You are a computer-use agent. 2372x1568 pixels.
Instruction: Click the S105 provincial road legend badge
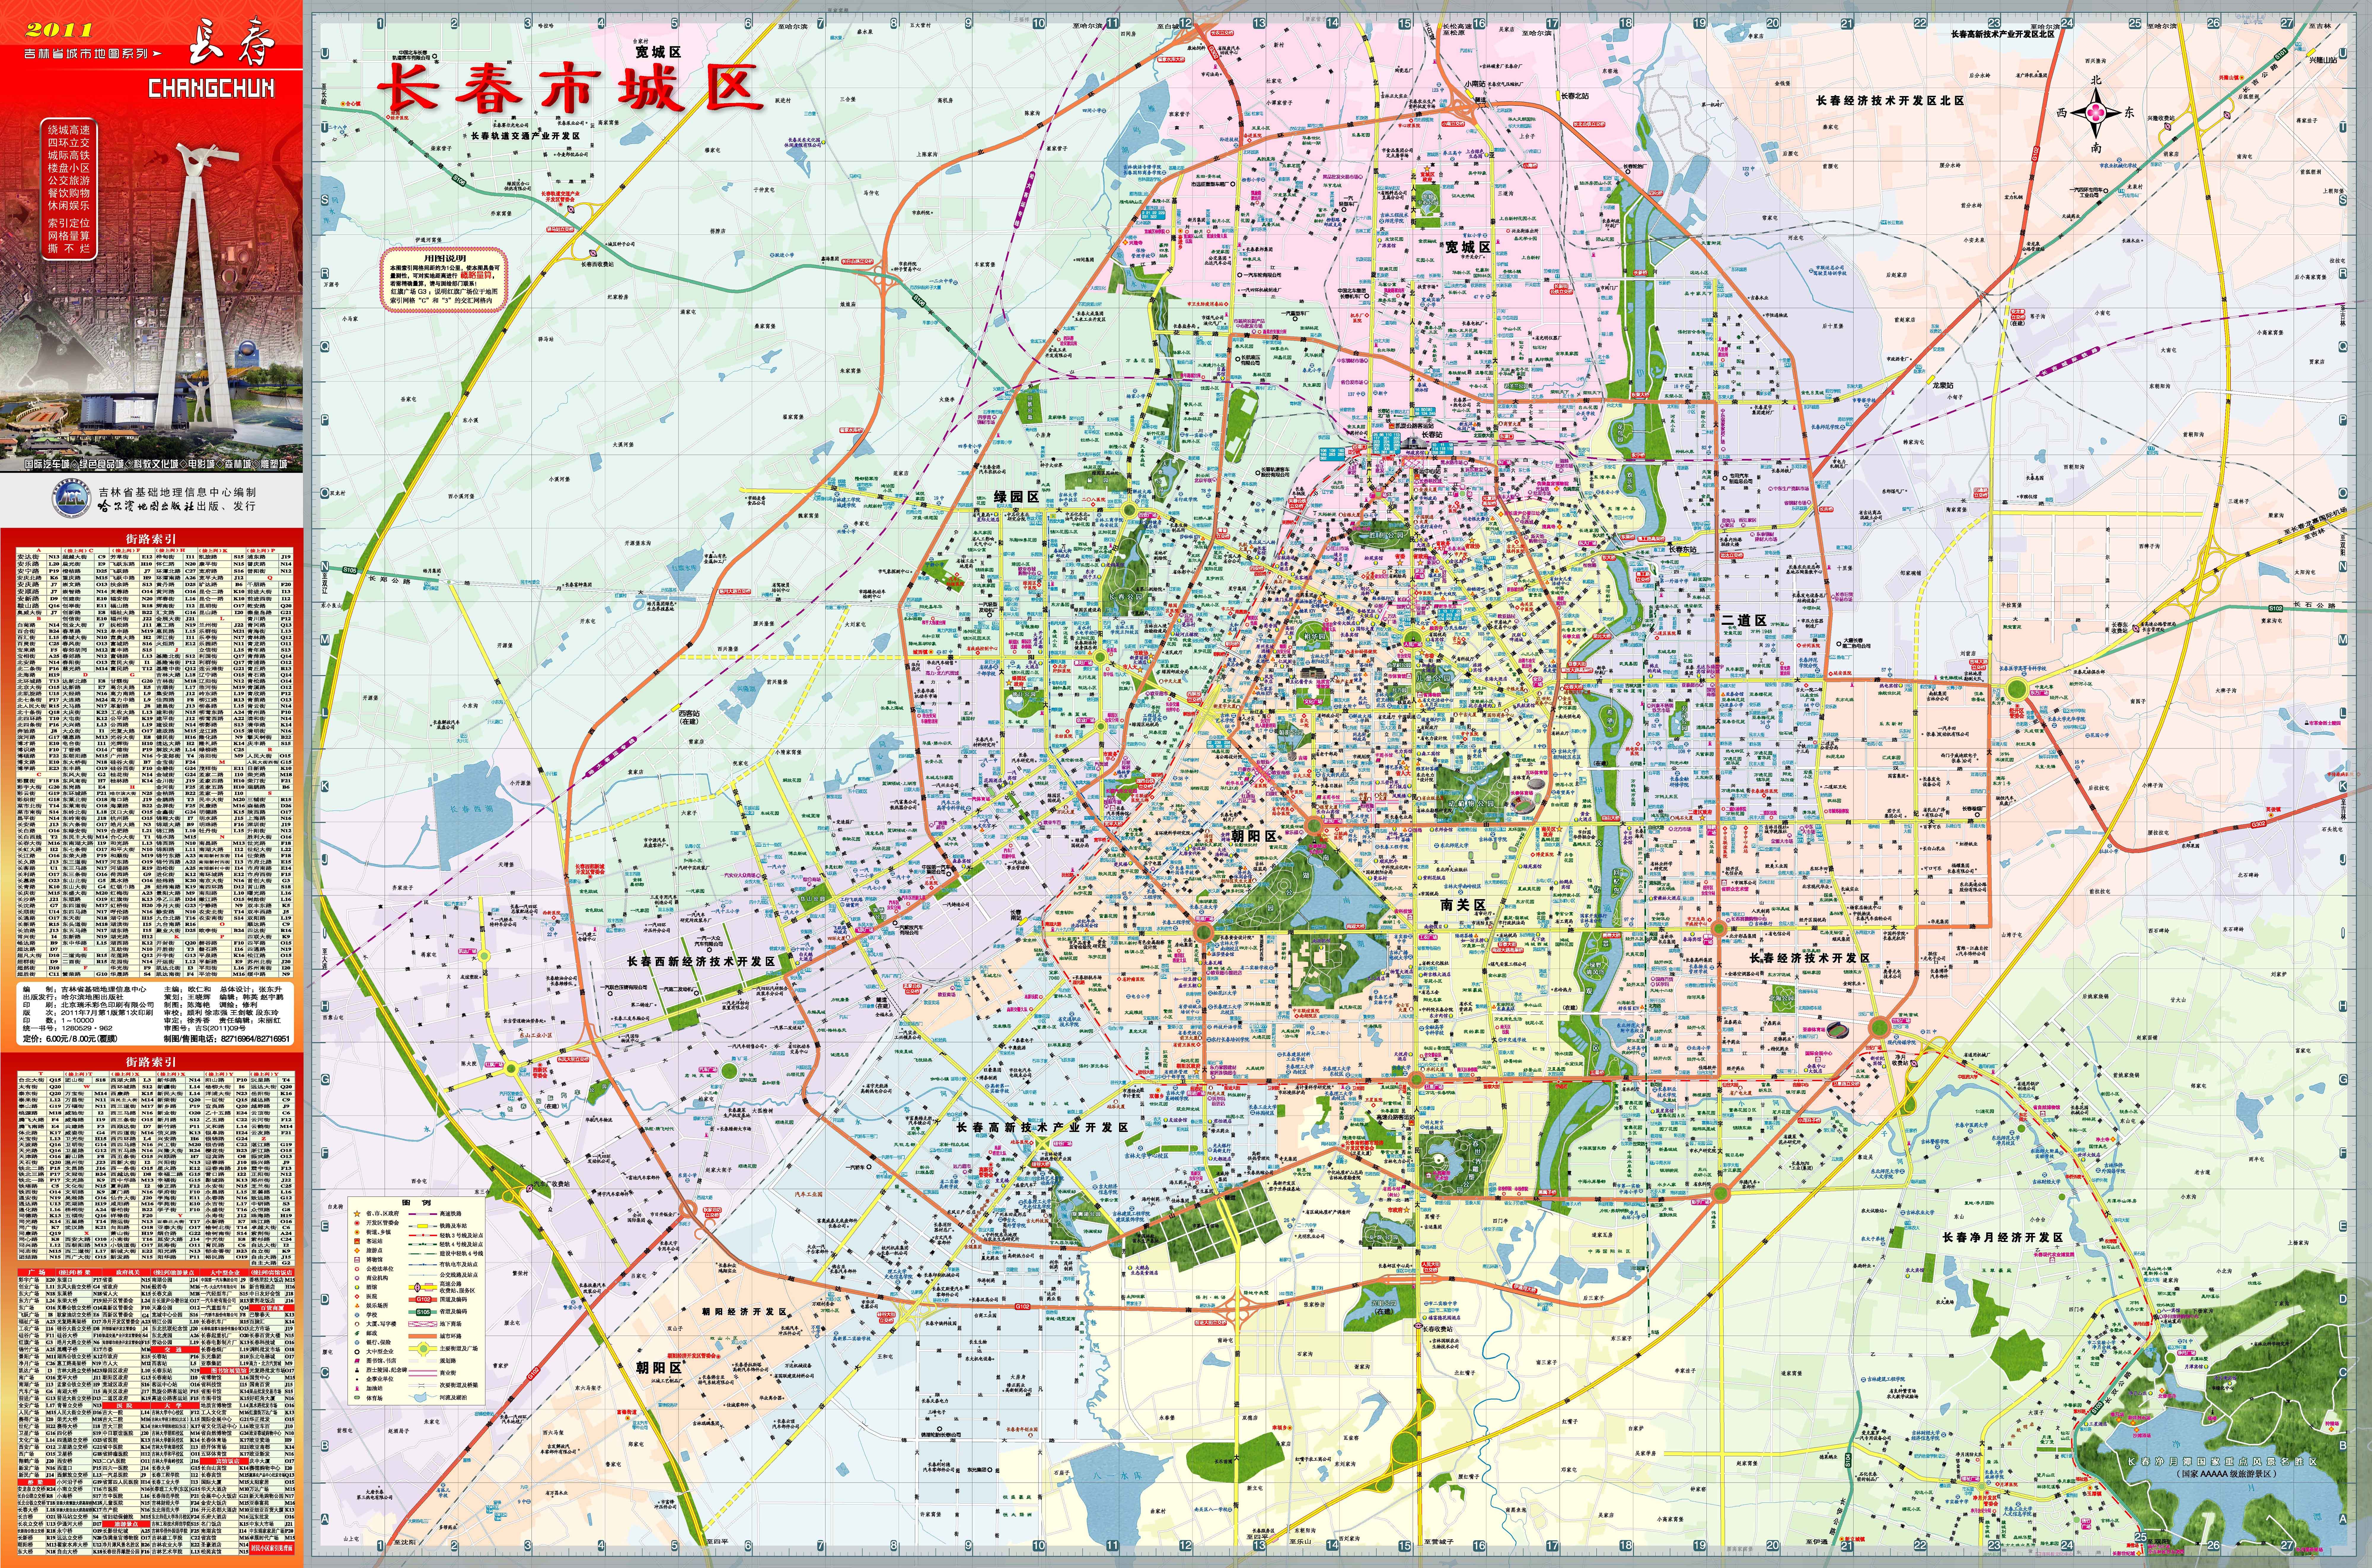(423, 1312)
